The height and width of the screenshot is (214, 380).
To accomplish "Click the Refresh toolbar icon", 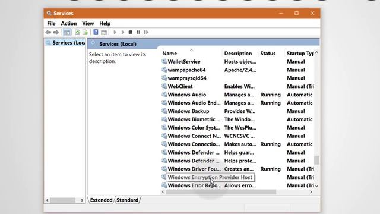I will click(x=78, y=32).
